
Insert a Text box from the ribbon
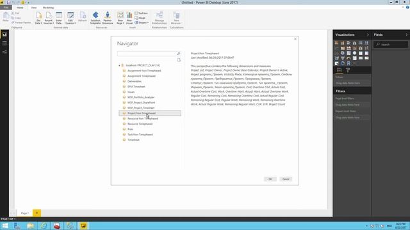tap(141, 13)
